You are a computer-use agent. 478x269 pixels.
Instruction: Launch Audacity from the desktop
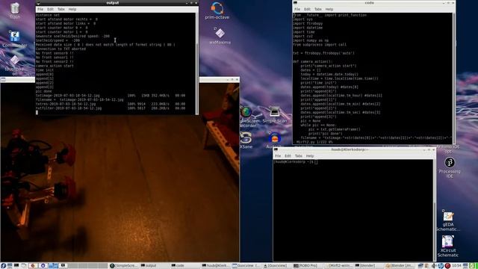coord(275,140)
